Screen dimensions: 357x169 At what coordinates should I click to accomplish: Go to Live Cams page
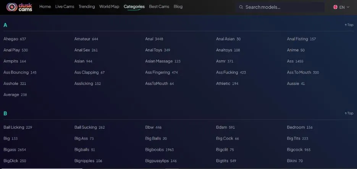[65, 6]
